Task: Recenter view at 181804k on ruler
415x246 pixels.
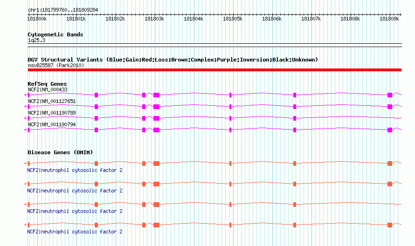Action: pos(194,19)
